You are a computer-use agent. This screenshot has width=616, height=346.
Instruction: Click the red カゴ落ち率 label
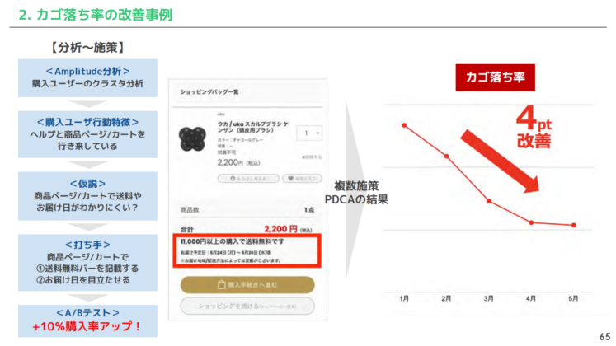tap(495, 77)
